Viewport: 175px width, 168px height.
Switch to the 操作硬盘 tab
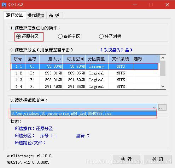[36, 15]
